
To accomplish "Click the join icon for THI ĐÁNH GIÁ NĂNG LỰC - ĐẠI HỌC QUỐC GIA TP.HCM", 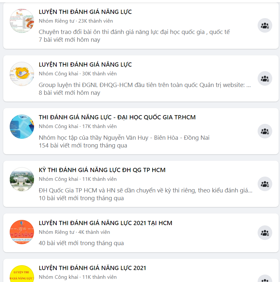I will (265, 131).
